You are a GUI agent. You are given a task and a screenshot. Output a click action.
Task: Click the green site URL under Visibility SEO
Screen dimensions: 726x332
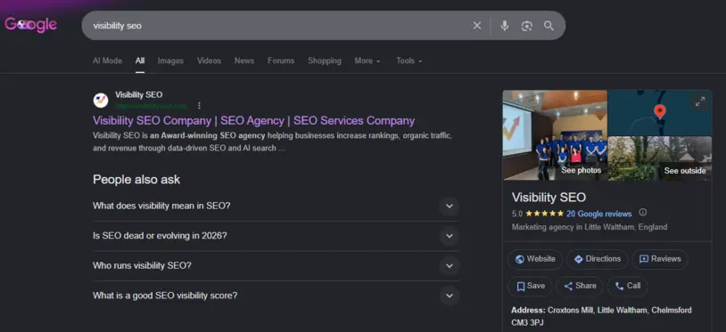coord(151,106)
